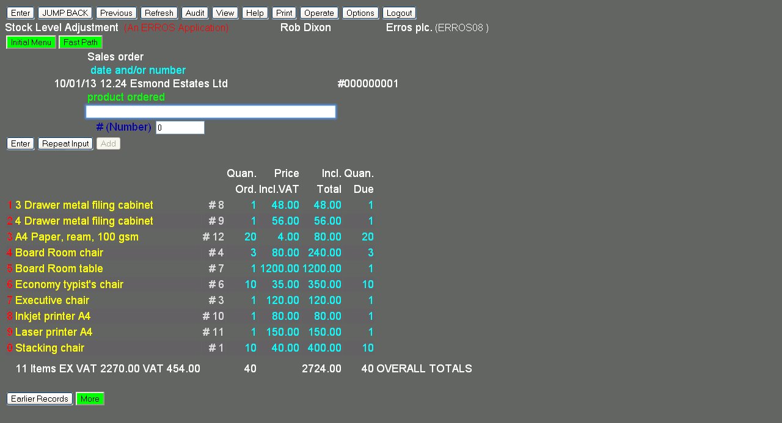Open Help from the top toolbar

pyautogui.click(x=255, y=13)
